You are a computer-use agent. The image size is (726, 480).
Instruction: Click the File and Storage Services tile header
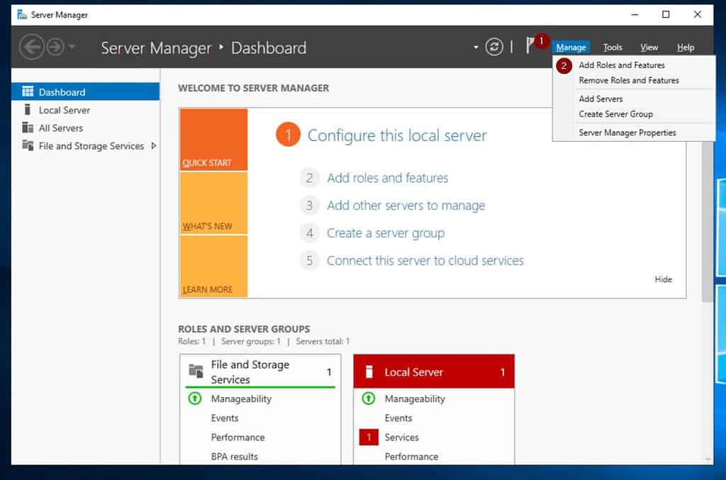[x=260, y=372]
